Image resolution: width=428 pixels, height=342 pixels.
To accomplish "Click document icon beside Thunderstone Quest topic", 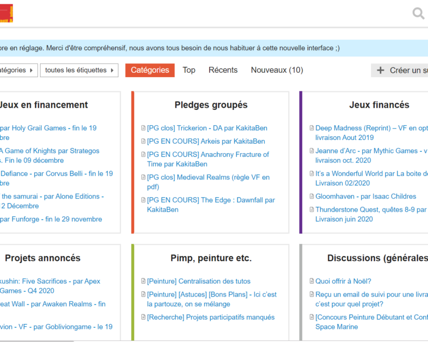I will pyautogui.click(x=312, y=210).
